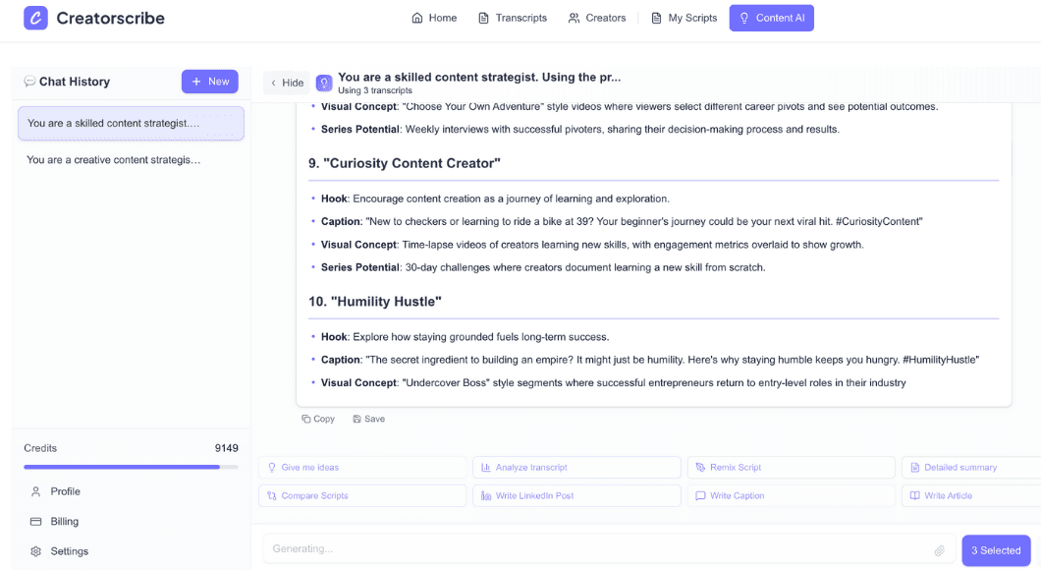Open the Profile page
Image resolution: width=1041 pixels, height=570 pixels.
[x=65, y=491]
